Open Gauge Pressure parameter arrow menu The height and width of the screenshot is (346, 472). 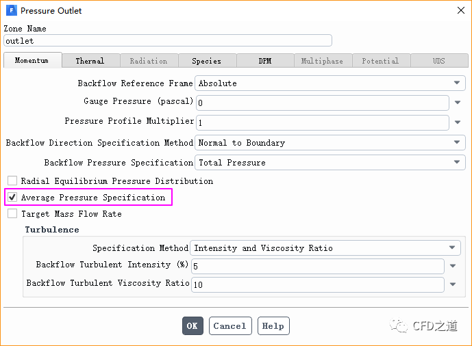coord(458,103)
